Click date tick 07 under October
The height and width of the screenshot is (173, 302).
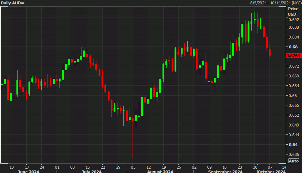(x=270, y=167)
